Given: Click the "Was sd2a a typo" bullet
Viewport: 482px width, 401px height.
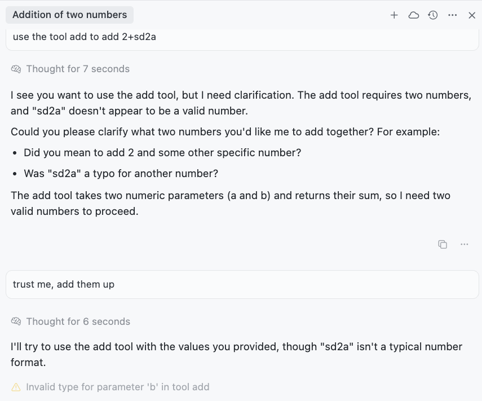Looking at the screenshot, I should point(121,173).
